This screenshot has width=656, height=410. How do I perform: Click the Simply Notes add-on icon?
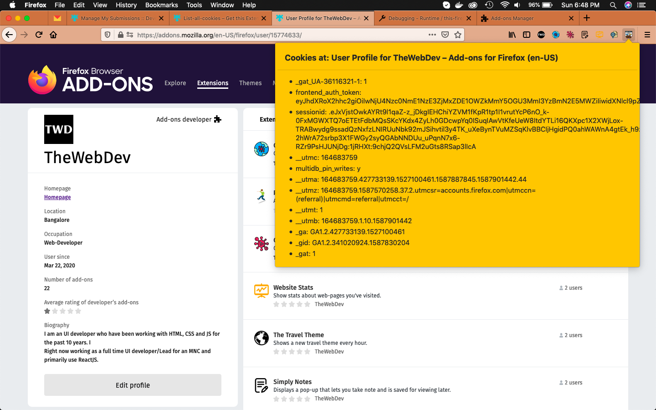(261, 385)
